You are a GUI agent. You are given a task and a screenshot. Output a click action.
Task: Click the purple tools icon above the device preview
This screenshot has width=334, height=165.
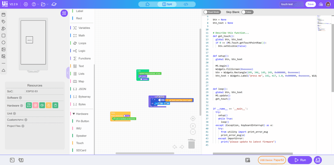click(x=64, y=13)
